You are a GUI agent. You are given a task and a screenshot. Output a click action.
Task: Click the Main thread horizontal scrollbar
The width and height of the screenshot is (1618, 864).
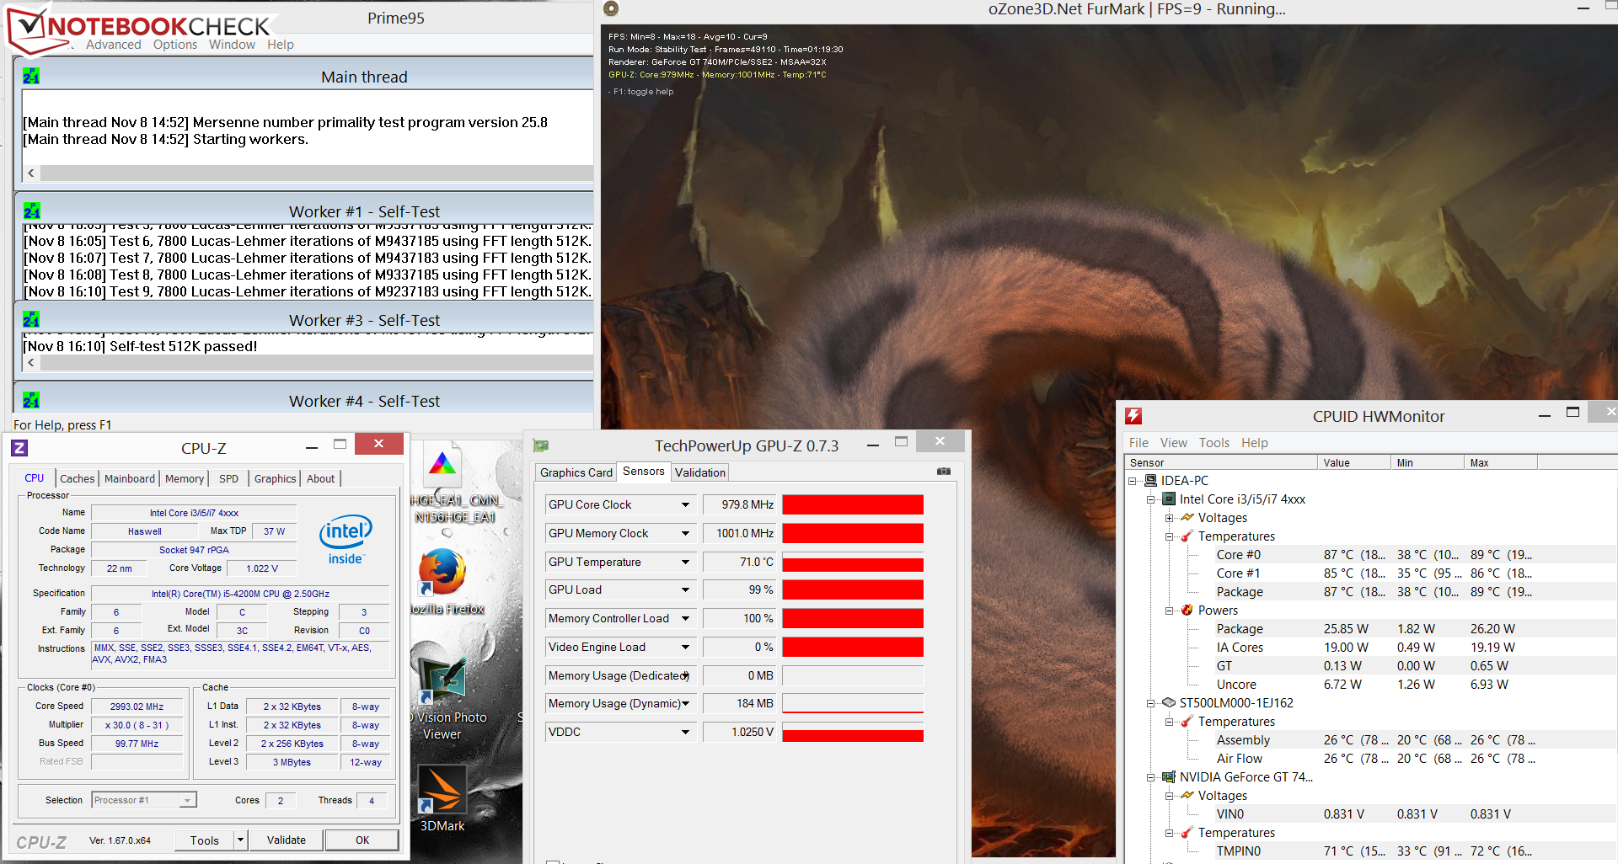308,173
